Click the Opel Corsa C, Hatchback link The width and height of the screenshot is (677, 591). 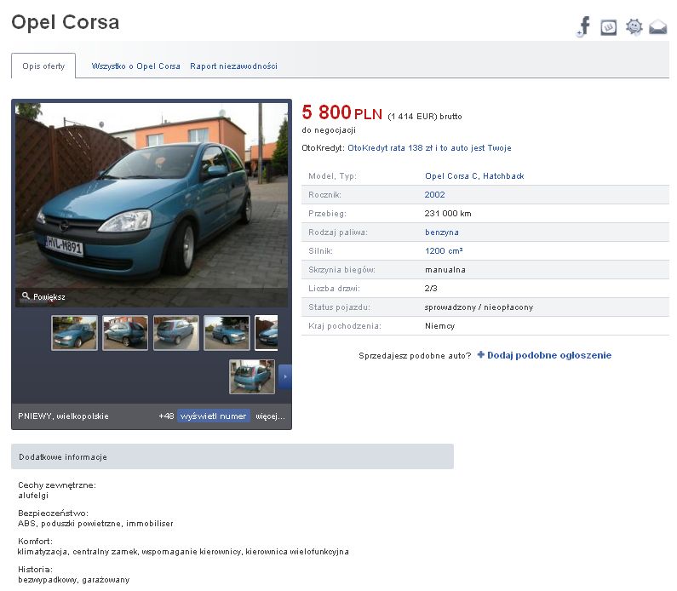pos(474,175)
